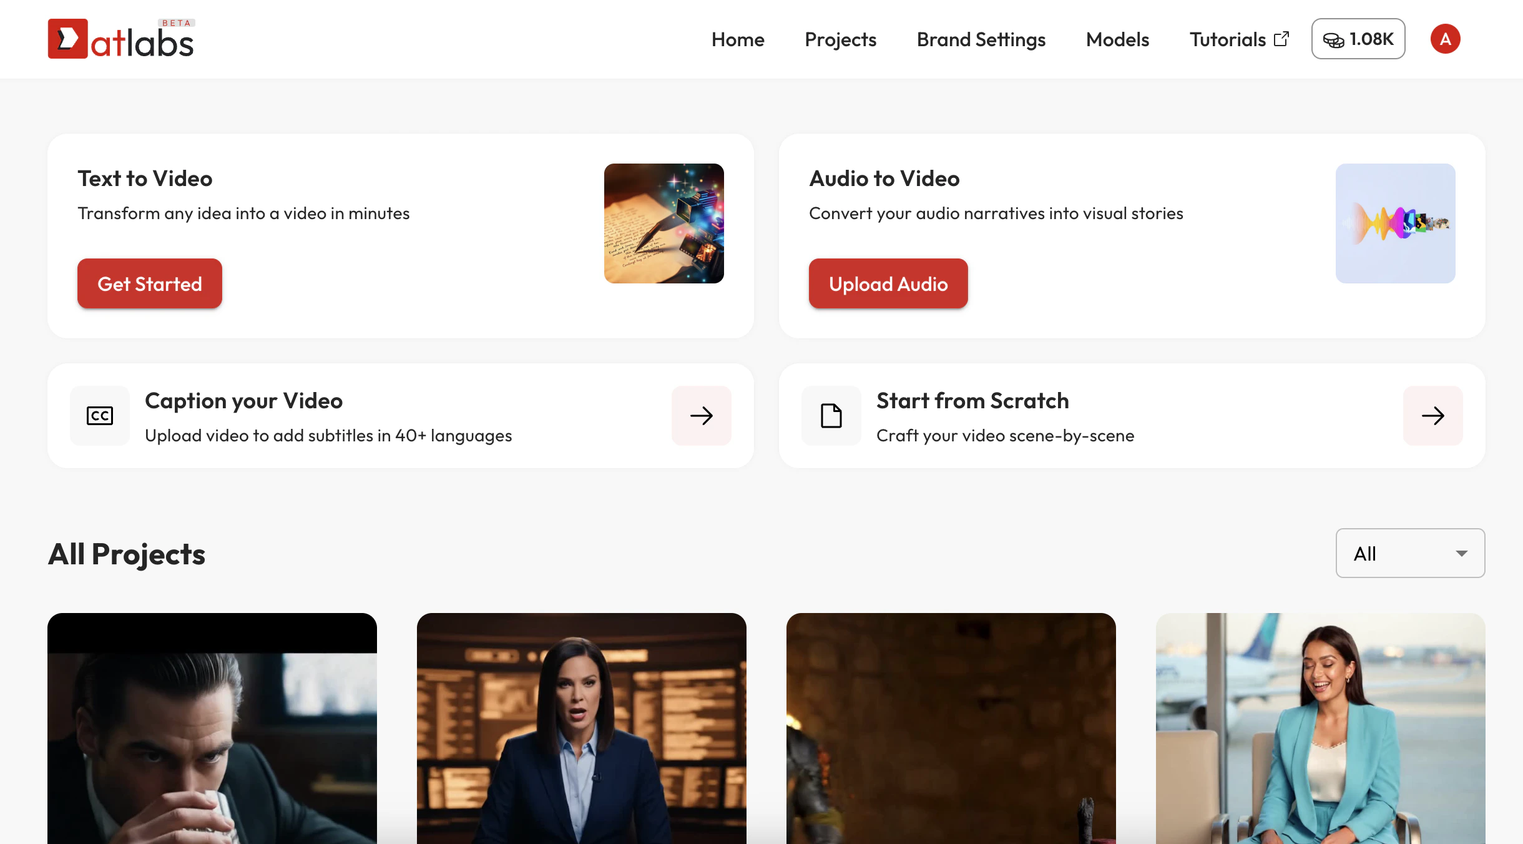Open the credits coin balance badge
1523x844 pixels.
tap(1358, 39)
